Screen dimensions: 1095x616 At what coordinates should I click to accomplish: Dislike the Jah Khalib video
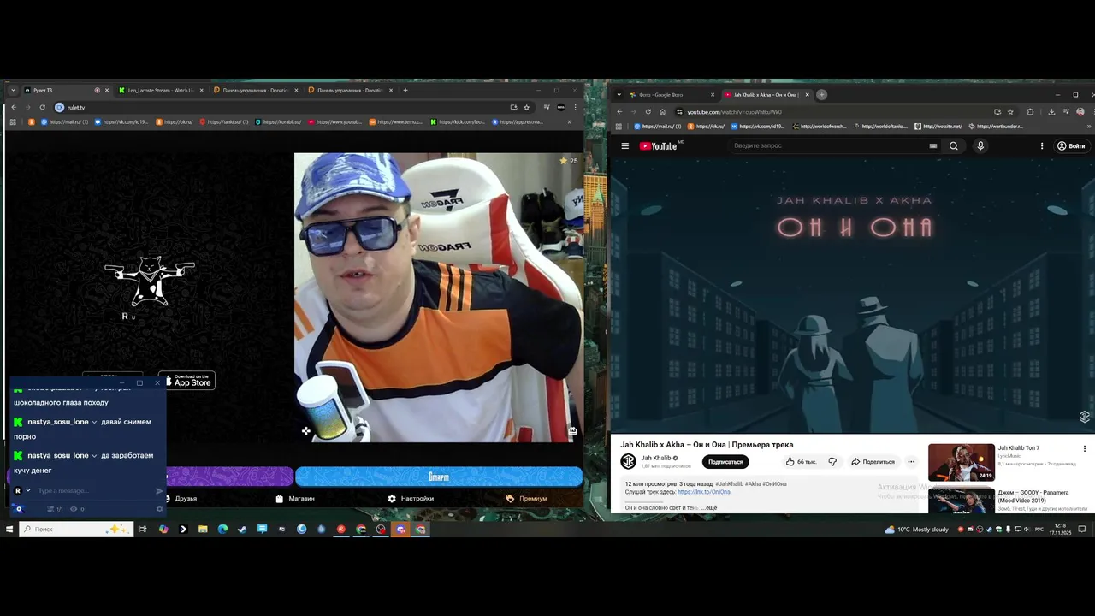click(832, 462)
